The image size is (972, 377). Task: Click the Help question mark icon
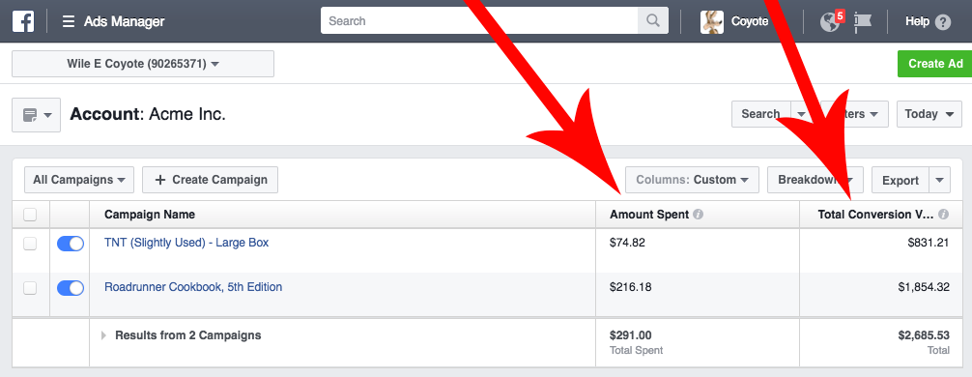[x=943, y=22]
